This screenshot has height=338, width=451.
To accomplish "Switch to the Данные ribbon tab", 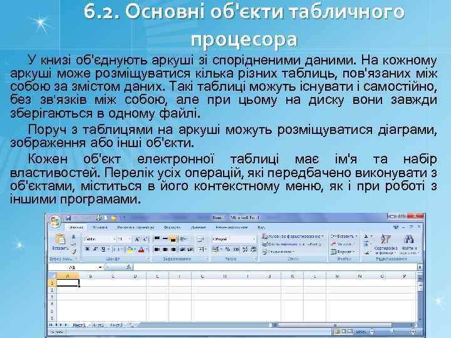I will [198, 227].
